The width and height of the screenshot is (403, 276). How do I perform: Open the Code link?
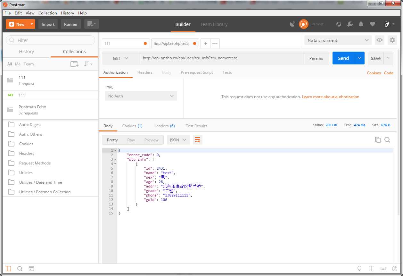pyautogui.click(x=389, y=73)
